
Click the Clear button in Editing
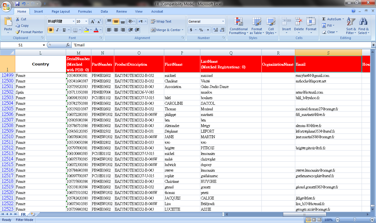[330, 32]
